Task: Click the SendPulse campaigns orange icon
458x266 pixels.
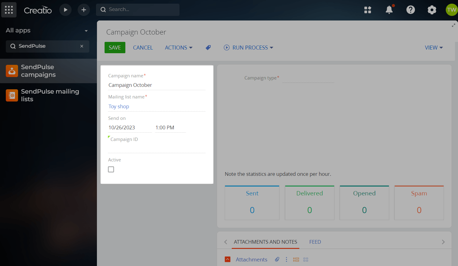Action: [x=12, y=71]
